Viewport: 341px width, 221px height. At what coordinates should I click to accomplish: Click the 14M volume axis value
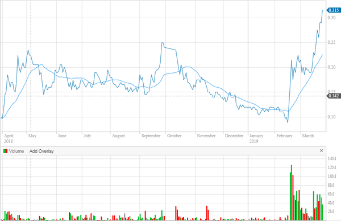tap(332, 159)
